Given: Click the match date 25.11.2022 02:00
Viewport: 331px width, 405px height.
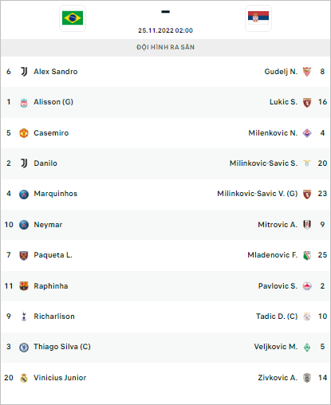Looking at the screenshot, I should click(x=165, y=30).
